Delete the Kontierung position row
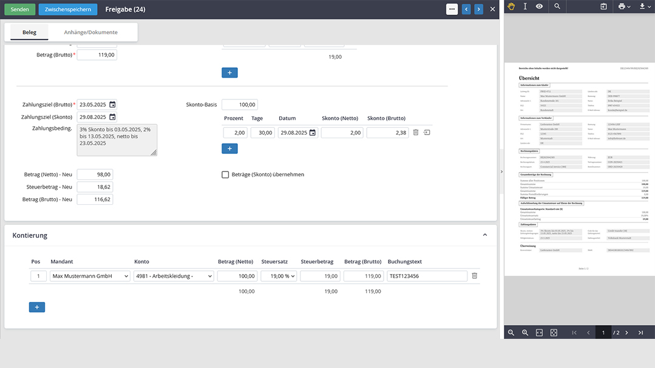The width and height of the screenshot is (655, 368). click(475, 276)
